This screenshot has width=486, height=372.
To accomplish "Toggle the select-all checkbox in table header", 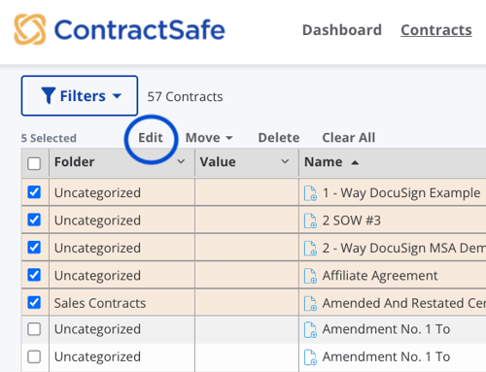I will (34, 163).
